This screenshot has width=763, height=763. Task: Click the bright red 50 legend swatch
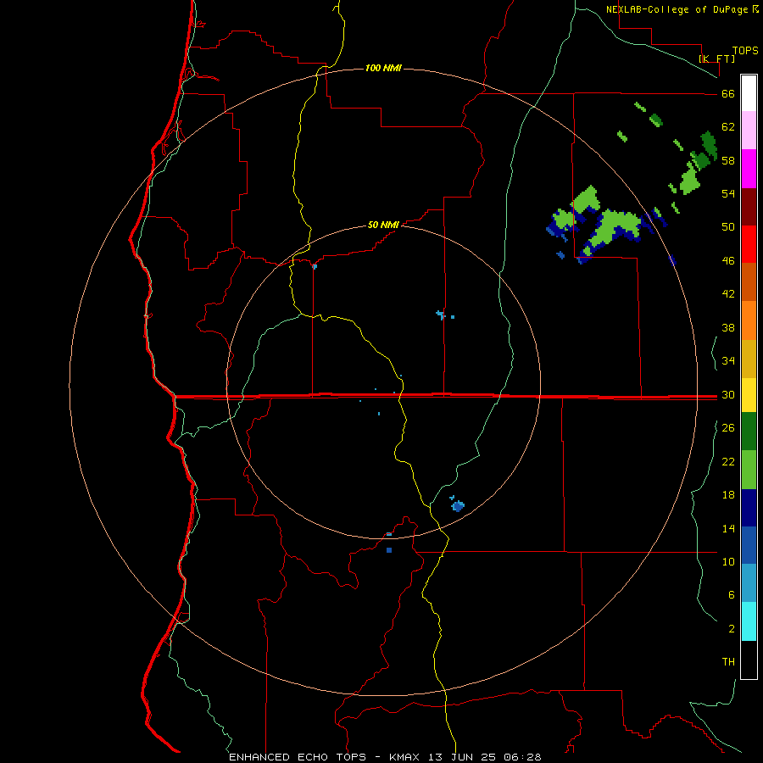click(x=749, y=244)
